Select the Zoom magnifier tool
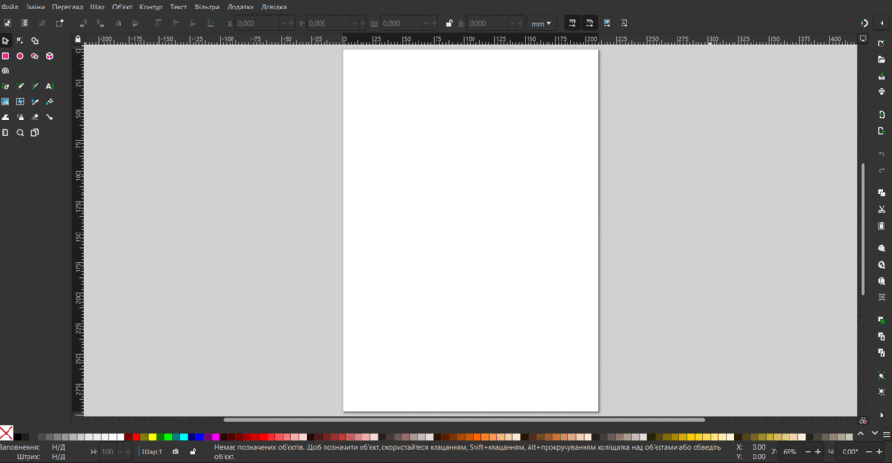Image resolution: width=892 pixels, height=463 pixels. (20, 133)
